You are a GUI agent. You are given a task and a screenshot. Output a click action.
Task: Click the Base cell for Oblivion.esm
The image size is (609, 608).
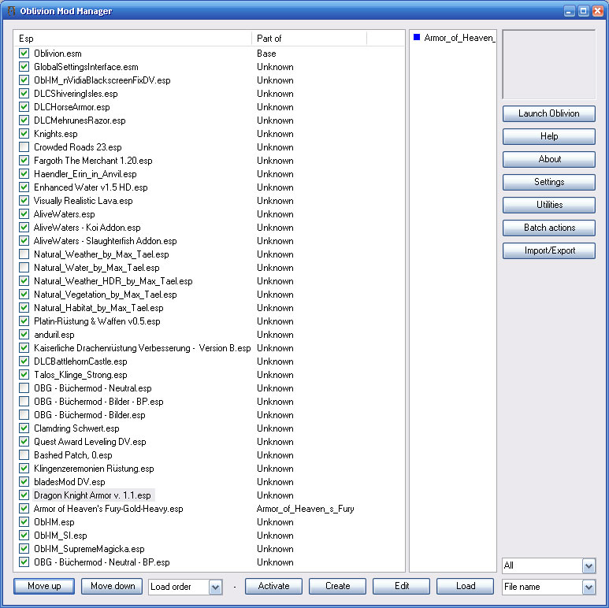tap(266, 54)
